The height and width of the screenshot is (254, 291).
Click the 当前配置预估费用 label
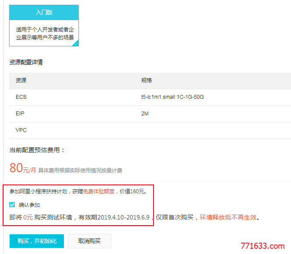pyautogui.click(x=37, y=150)
